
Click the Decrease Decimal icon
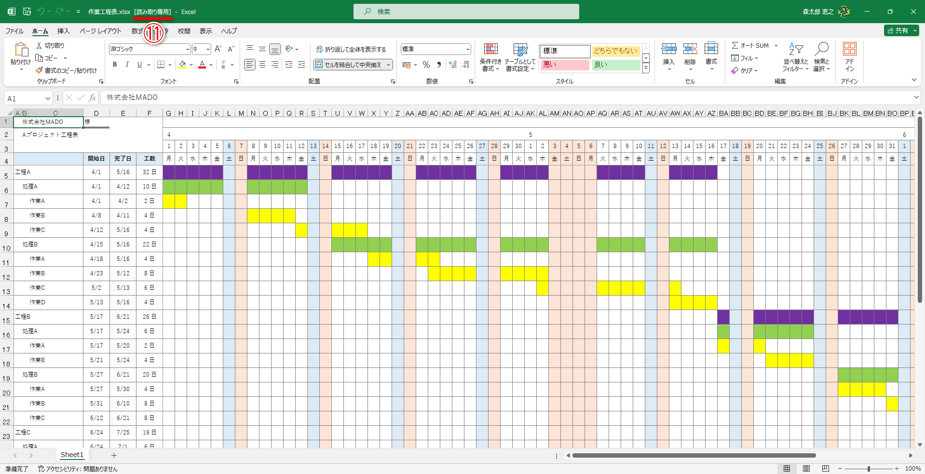pyautogui.click(x=465, y=65)
